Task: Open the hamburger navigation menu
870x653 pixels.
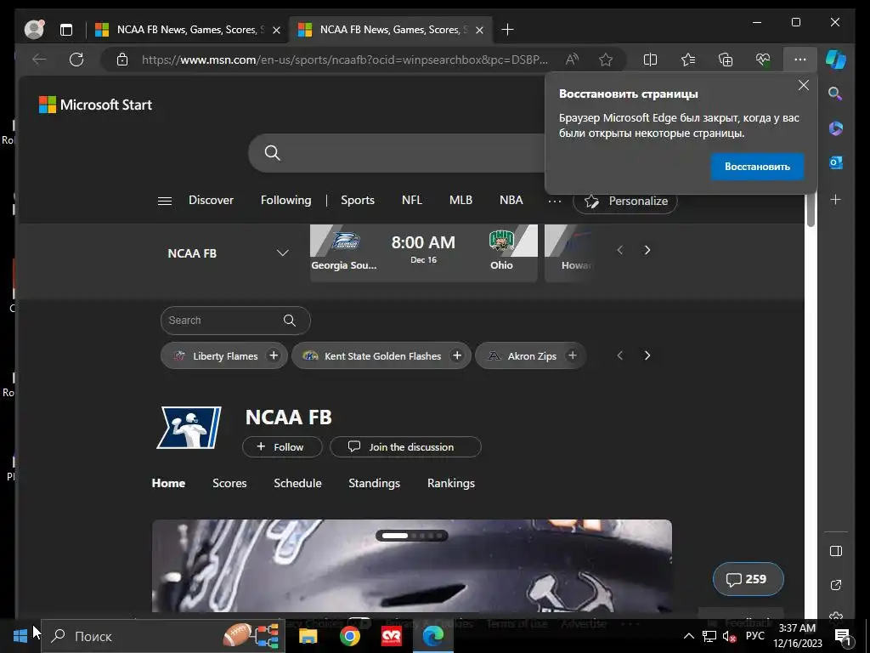Action: pyautogui.click(x=165, y=201)
